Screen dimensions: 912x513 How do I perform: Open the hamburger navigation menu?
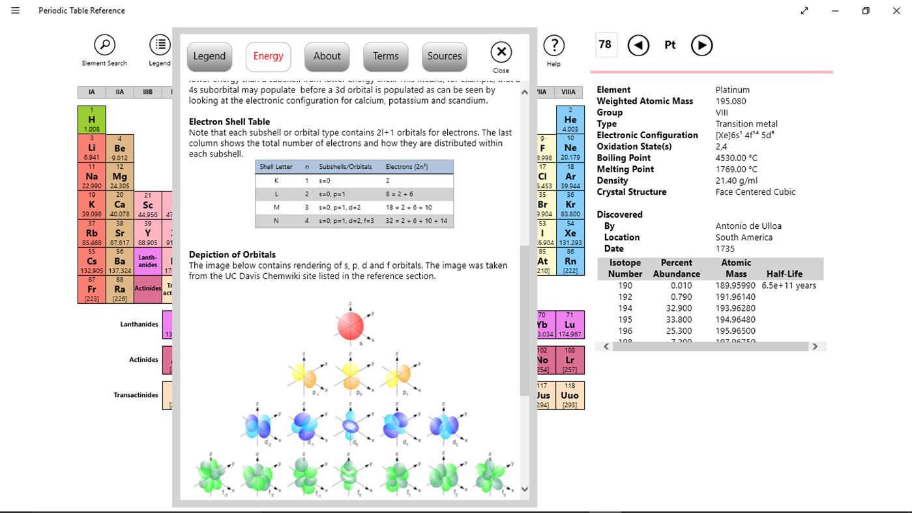point(14,10)
